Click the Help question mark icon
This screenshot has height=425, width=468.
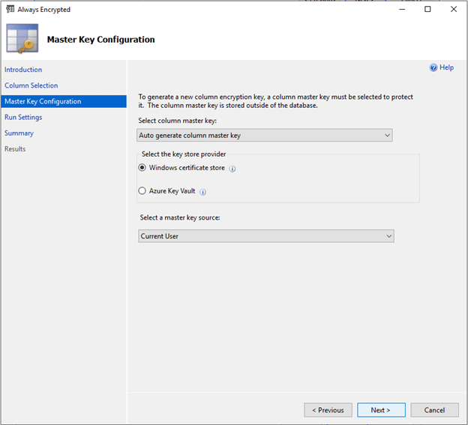click(x=433, y=67)
